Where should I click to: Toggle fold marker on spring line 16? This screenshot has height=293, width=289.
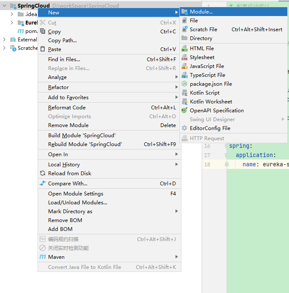(x=227, y=146)
